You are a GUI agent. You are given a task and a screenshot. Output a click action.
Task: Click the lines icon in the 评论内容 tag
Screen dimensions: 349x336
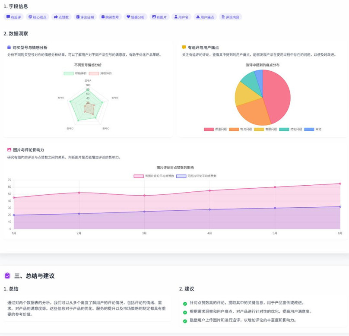223,17
